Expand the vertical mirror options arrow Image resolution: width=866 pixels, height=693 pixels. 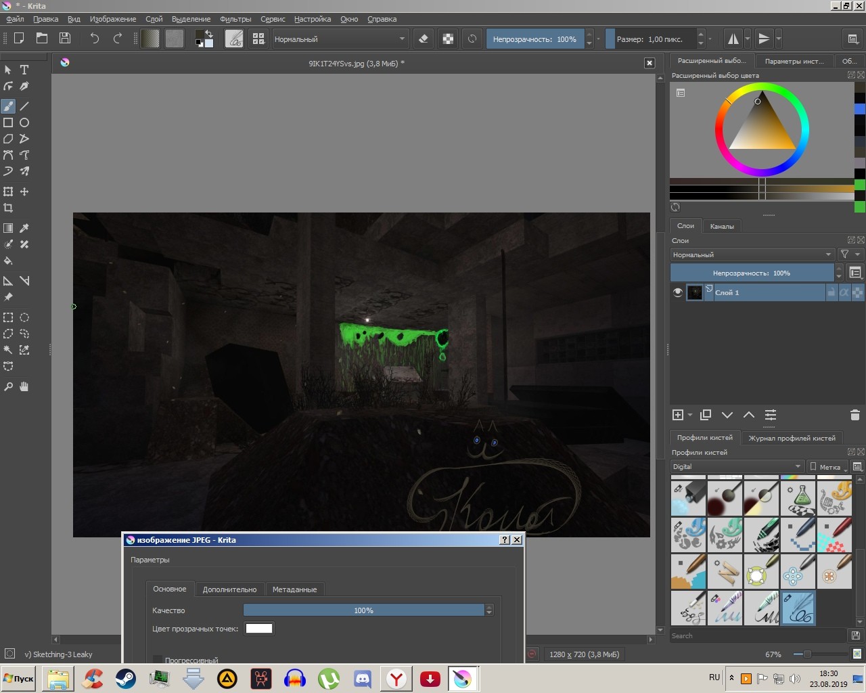coord(779,39)
